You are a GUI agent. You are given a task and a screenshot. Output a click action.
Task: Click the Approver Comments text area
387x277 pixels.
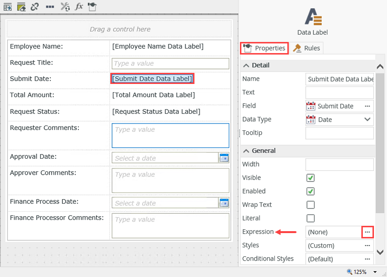click(x=170, y=180)
